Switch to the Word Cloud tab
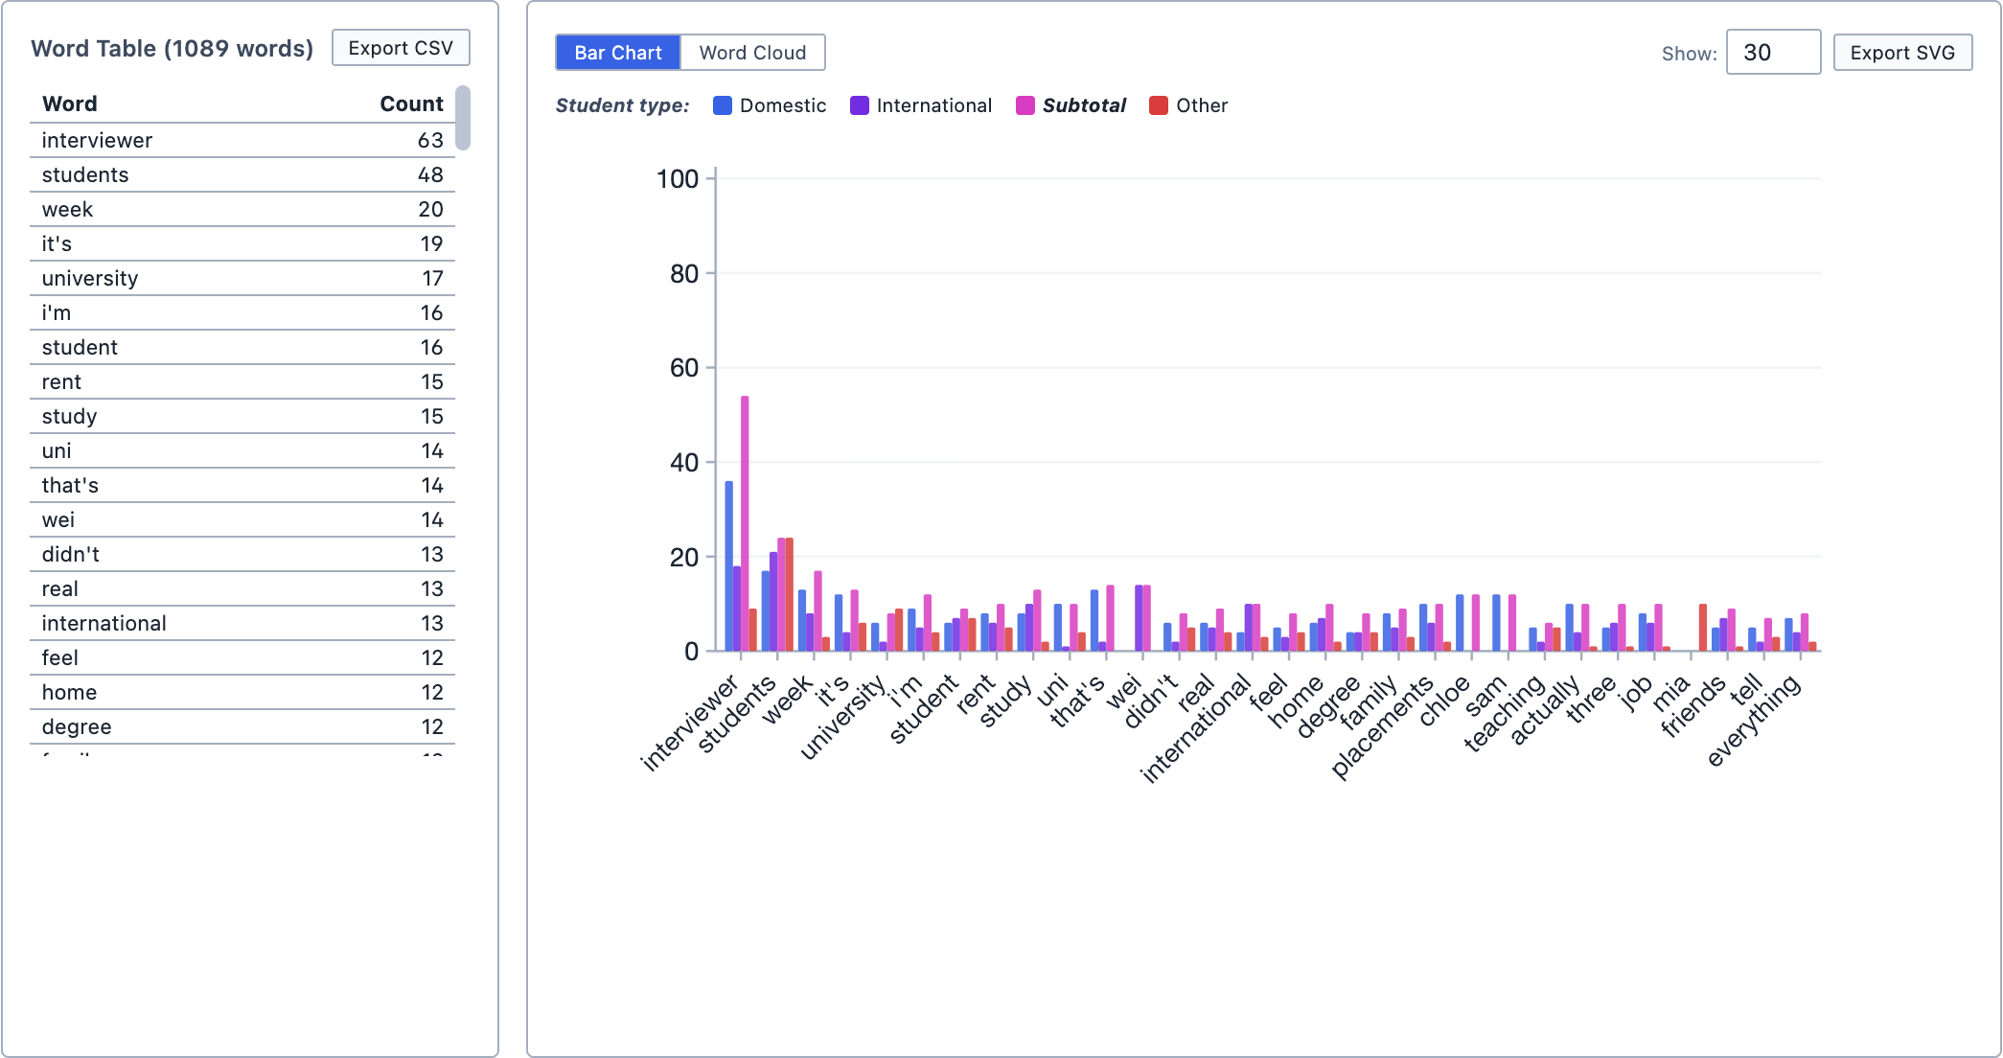 point(752,53)
